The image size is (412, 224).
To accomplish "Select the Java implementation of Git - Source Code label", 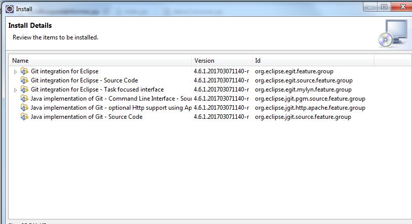I will (x=87, y=117).
